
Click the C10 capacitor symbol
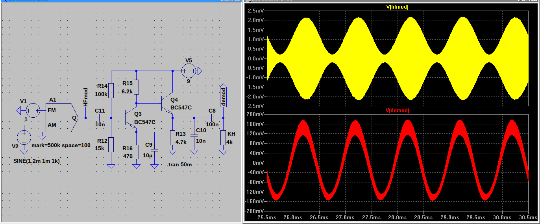click(x=194, y=135)
